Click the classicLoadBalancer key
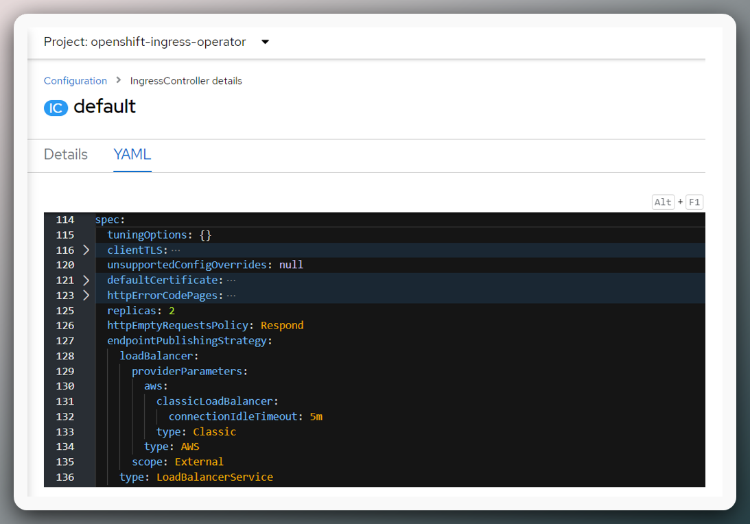This screenshot has width=750, height=524. point(215,402)
